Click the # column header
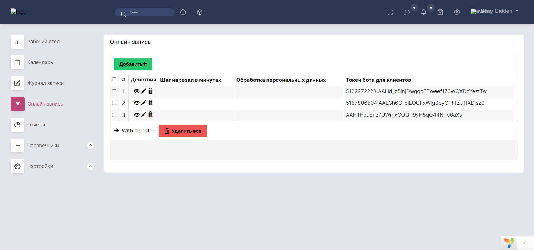 (x=123, y=80)
